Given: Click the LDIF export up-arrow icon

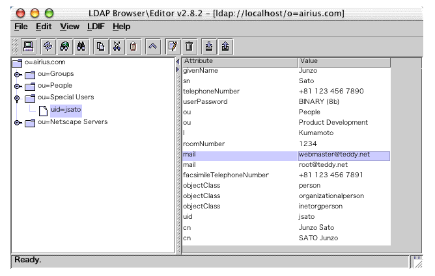Looking at the screenshot, I should 225,46.
